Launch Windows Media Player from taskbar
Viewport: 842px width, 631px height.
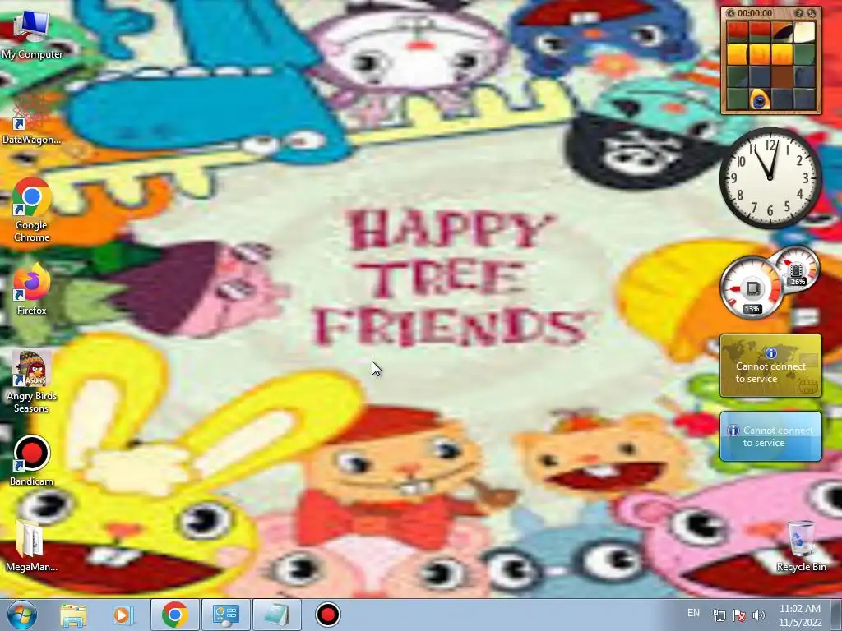(x=123, y=615)
